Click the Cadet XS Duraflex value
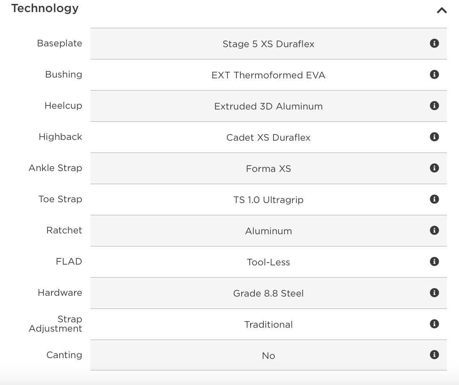This screenshot has width=459, height=385. (268, 138)
